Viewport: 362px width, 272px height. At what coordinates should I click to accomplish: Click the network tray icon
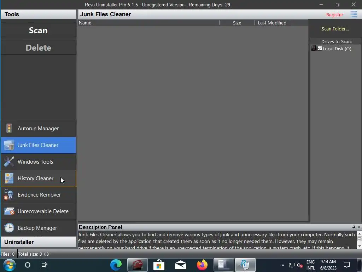[292, 265]
